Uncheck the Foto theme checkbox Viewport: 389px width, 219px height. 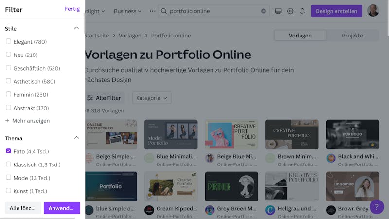[8, 151]
